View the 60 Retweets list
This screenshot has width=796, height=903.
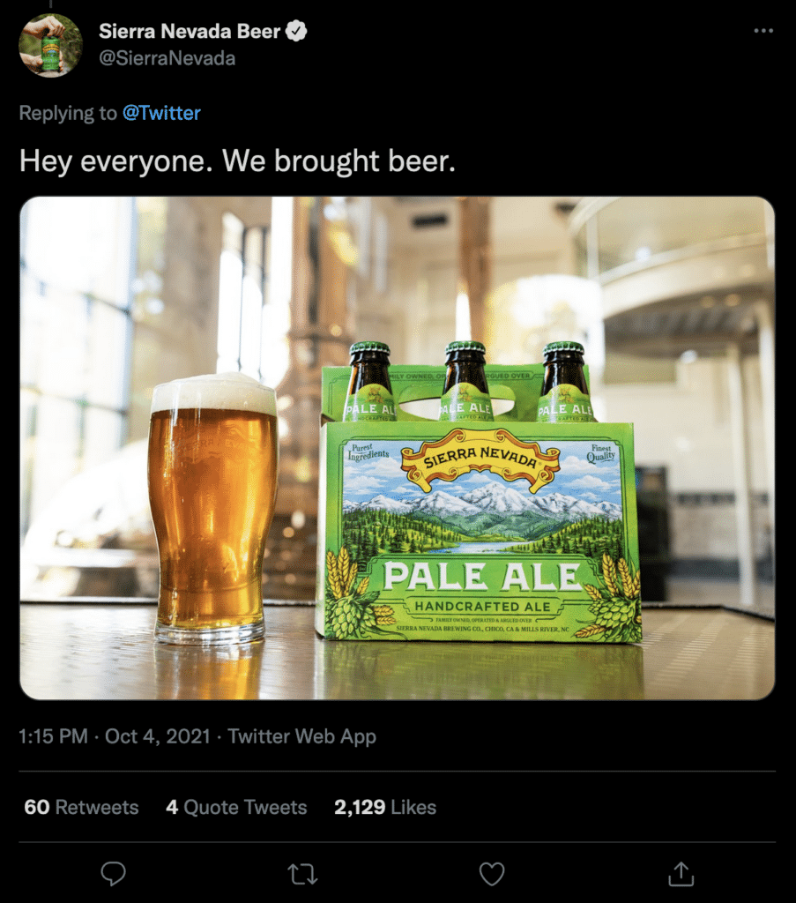(x=81, y=807)
